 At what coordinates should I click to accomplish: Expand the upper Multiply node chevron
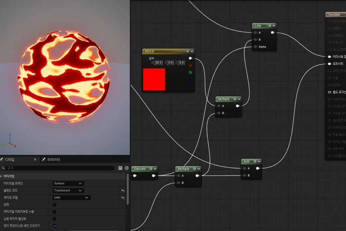239,99
